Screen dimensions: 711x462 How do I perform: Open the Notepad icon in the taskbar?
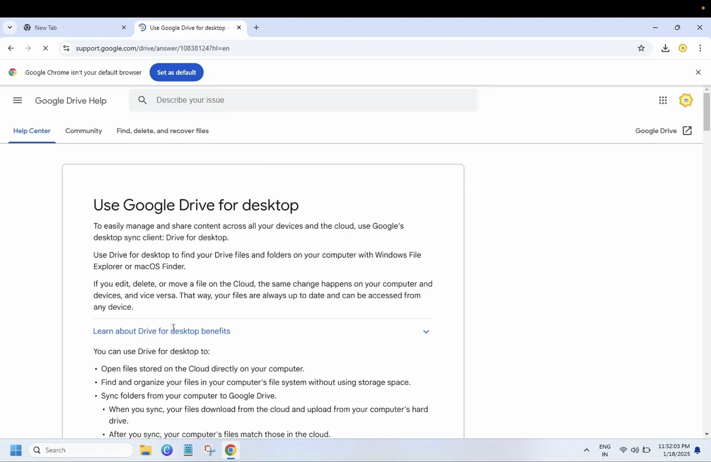188,450
